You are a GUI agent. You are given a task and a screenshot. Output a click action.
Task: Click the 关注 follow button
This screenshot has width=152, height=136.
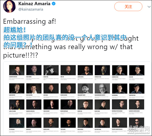pos(128,7)
